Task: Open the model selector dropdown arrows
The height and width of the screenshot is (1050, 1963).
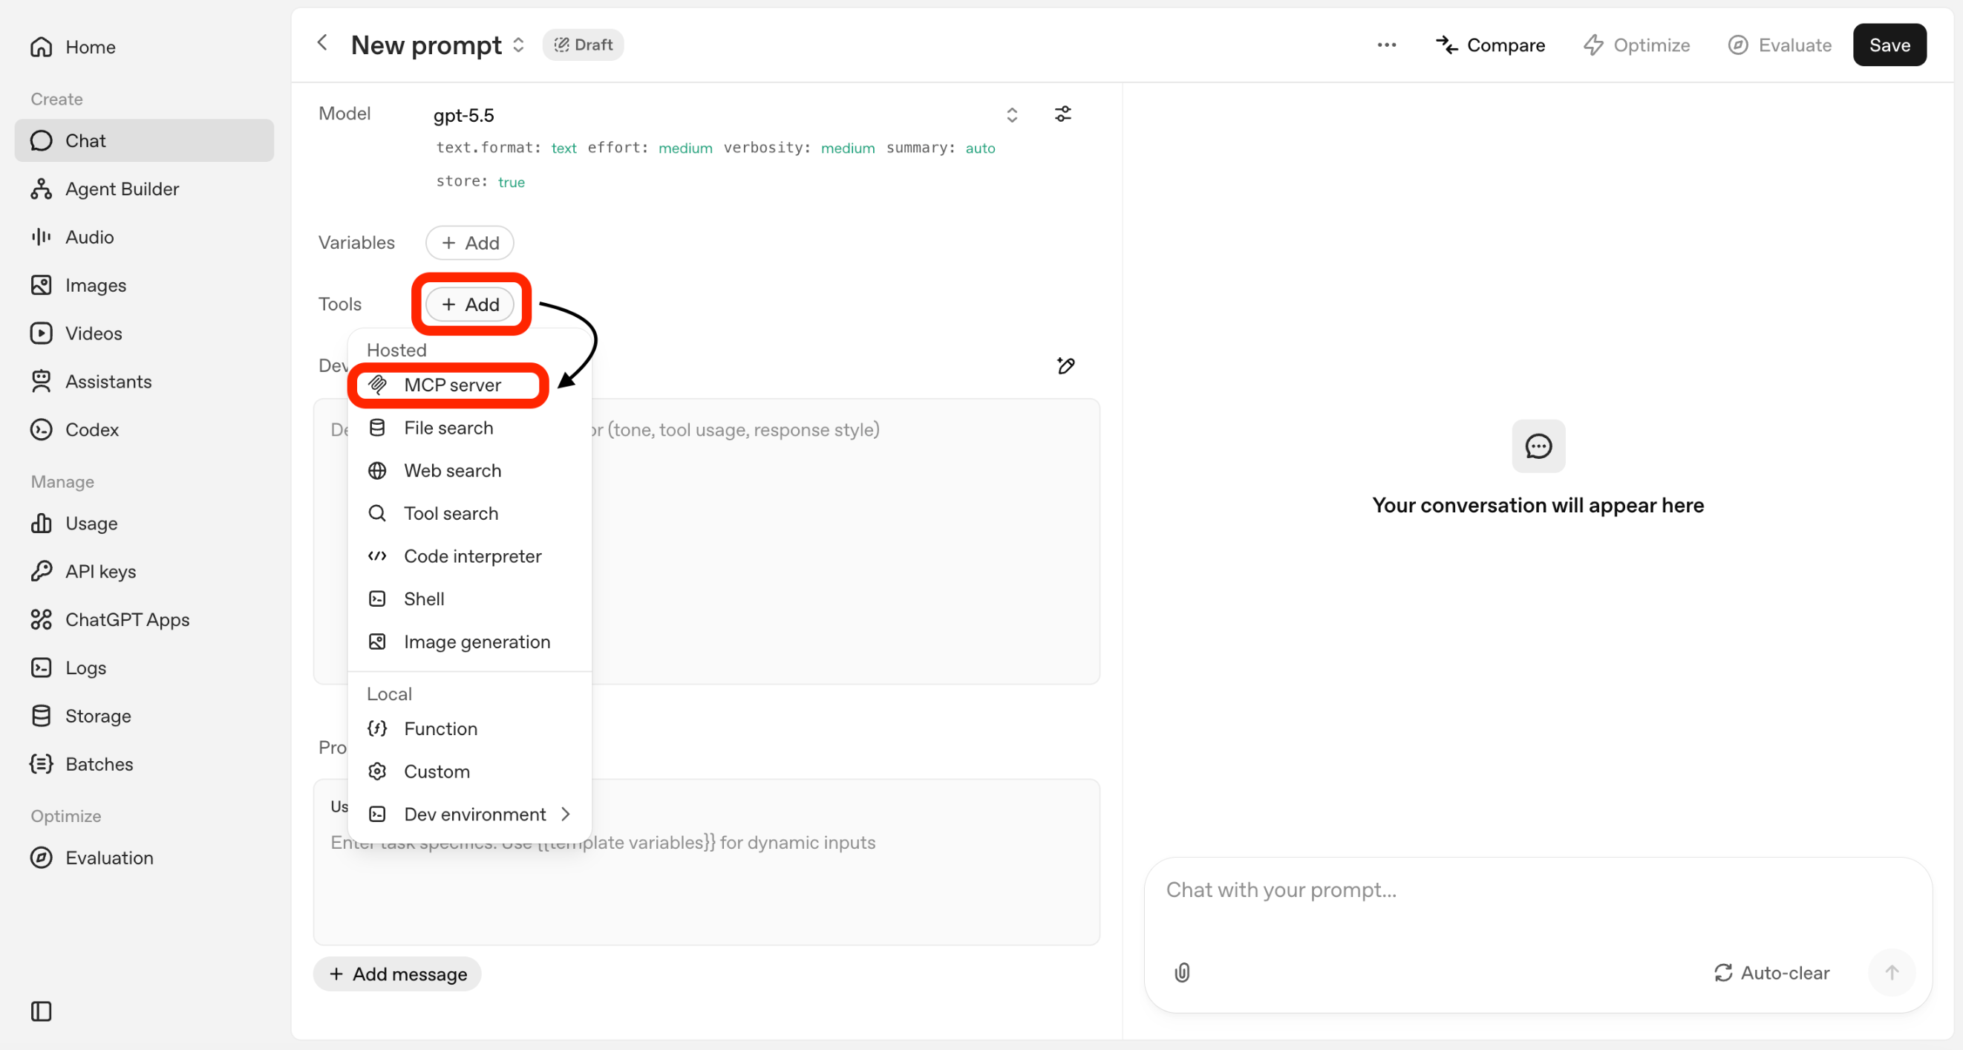Action: (1012, 115)
